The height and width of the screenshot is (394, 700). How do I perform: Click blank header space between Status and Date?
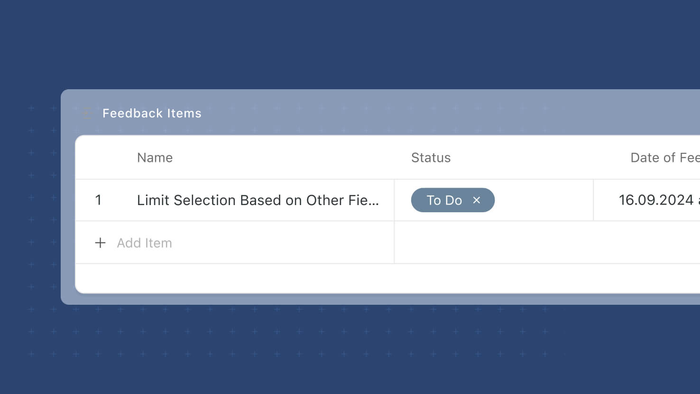[x=541, y=158]
